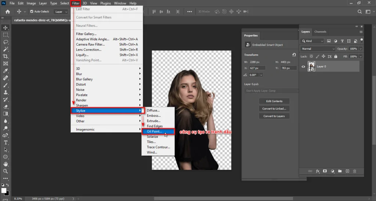Open the Opacity dropdown arrow
Screen dimensions: 376x201
point(361,49)
